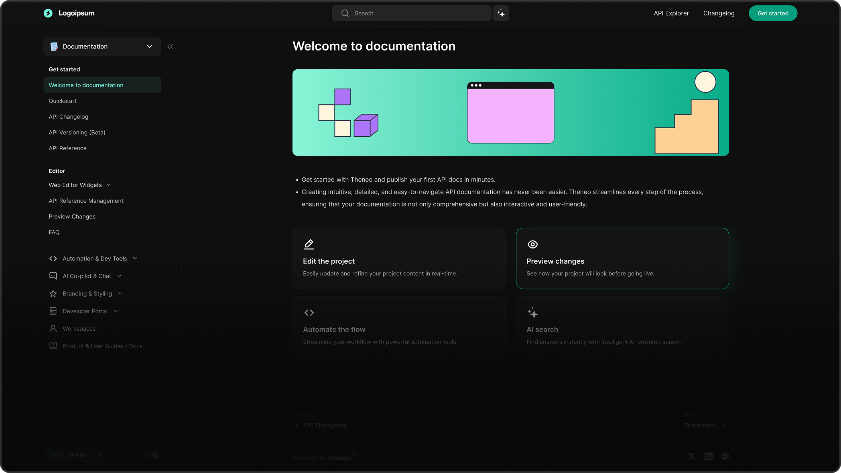Viewport: 841px width, 473px height.
Task: Select Welcome to documentation in sidebar
Action: 102,85
